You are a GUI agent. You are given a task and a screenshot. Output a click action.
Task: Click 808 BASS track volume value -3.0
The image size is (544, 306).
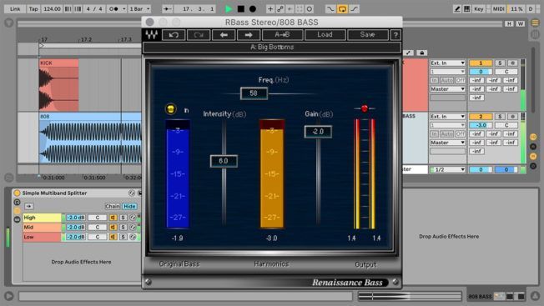point(481,125)
